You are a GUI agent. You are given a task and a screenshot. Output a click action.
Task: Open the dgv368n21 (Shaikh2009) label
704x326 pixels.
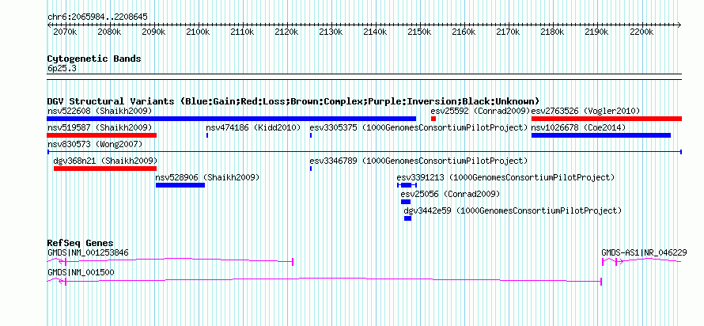point(105,161)
